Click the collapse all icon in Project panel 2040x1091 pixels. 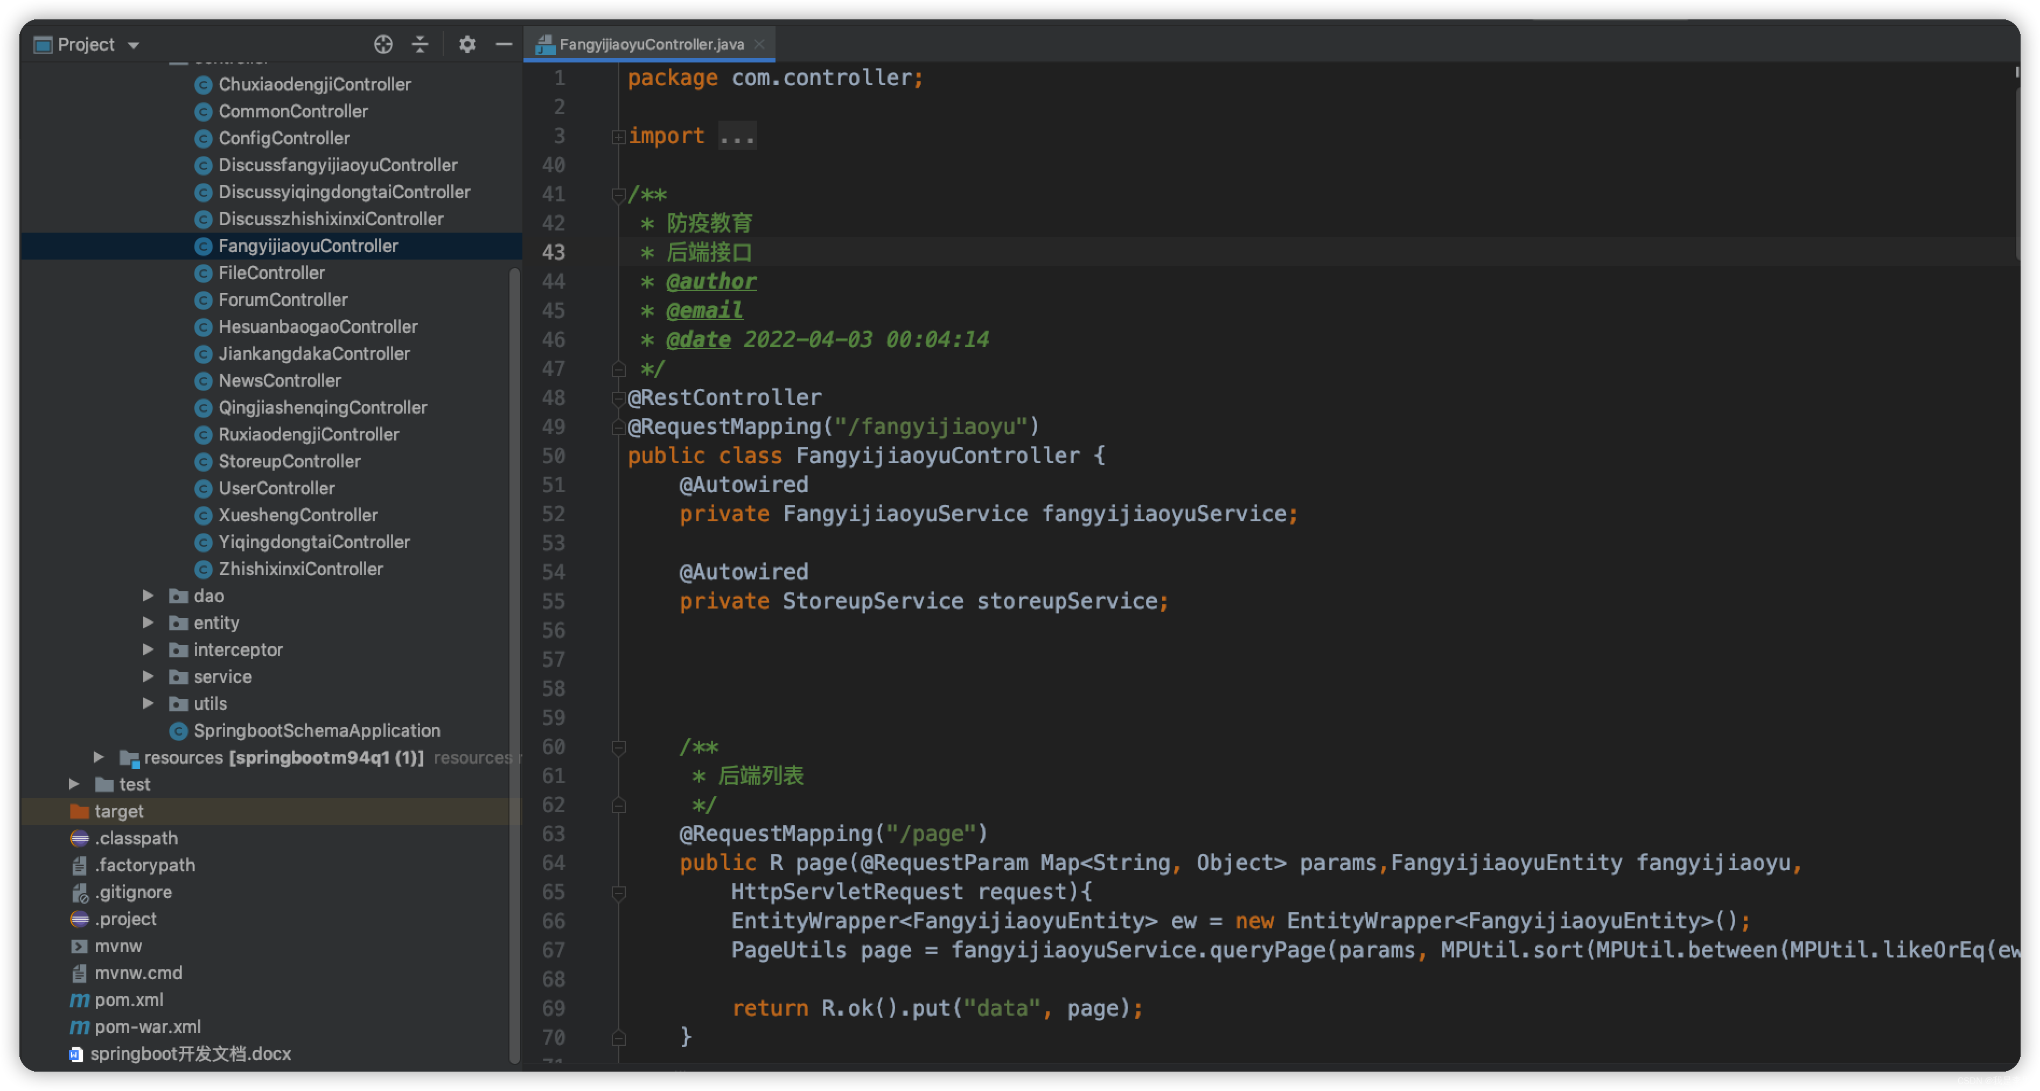point(420,44)
